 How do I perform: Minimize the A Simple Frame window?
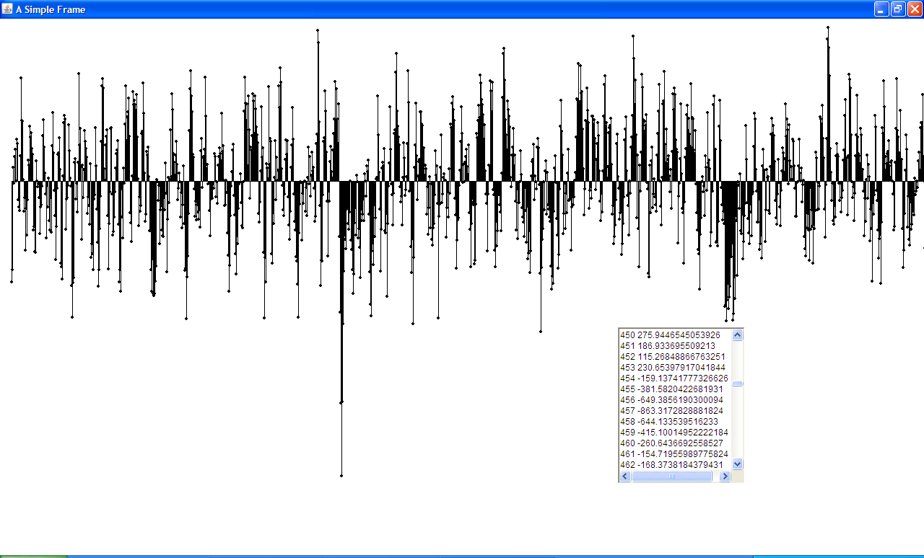click(x=881, y=9)
